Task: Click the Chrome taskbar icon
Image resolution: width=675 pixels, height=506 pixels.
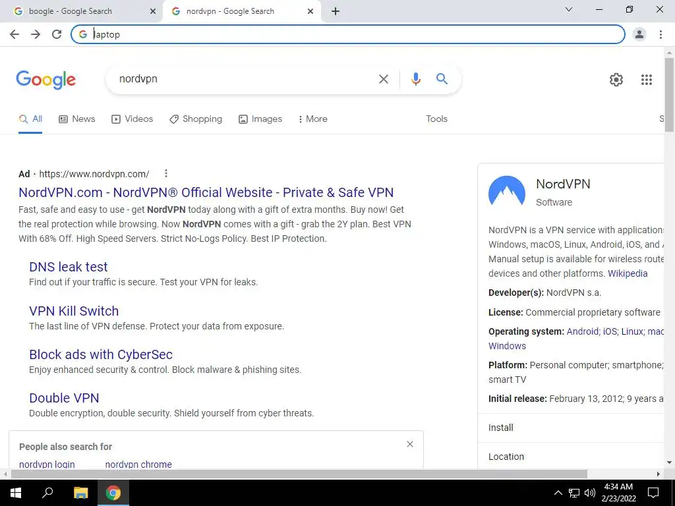Action: coord(113,493)
